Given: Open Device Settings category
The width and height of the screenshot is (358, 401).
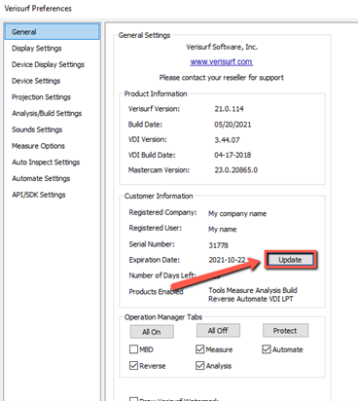Looking at the screenshot, I should coord(36,81).
